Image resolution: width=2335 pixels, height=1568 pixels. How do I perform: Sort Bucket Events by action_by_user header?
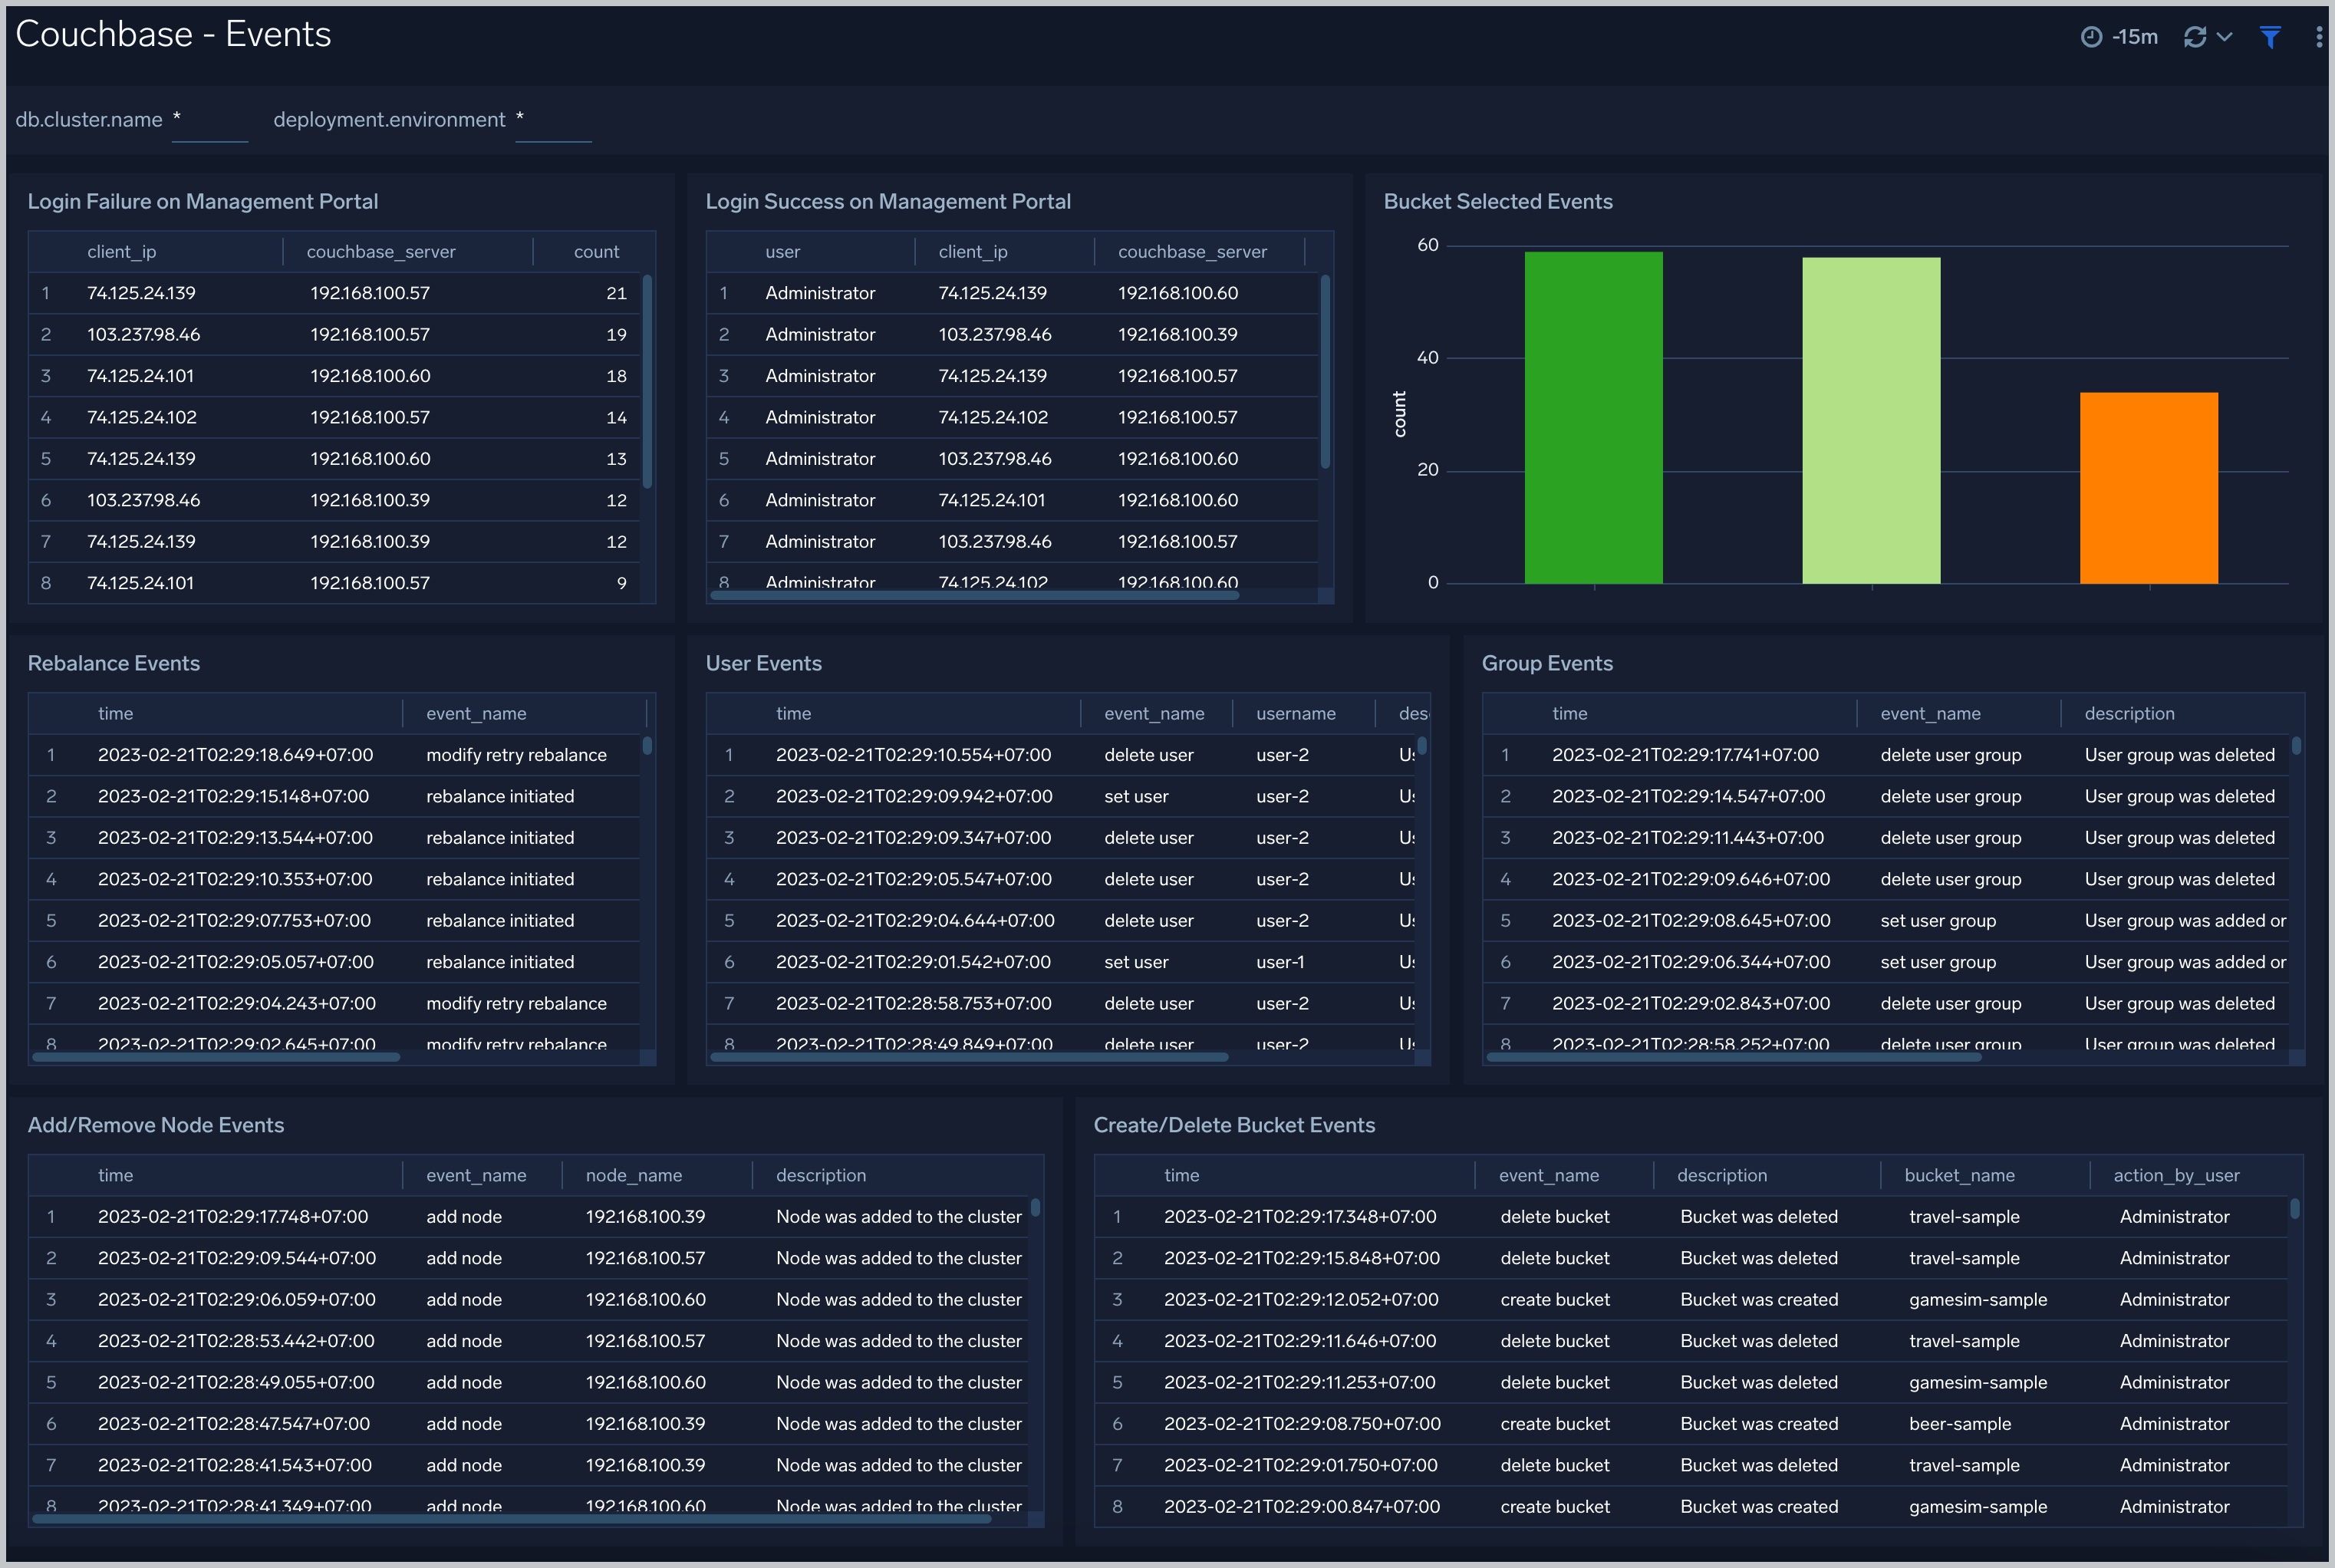[x=2176, y=1176]
